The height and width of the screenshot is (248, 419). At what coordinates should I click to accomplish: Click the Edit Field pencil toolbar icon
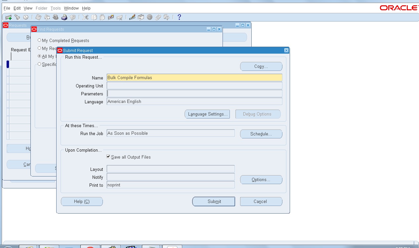(132, 17)
